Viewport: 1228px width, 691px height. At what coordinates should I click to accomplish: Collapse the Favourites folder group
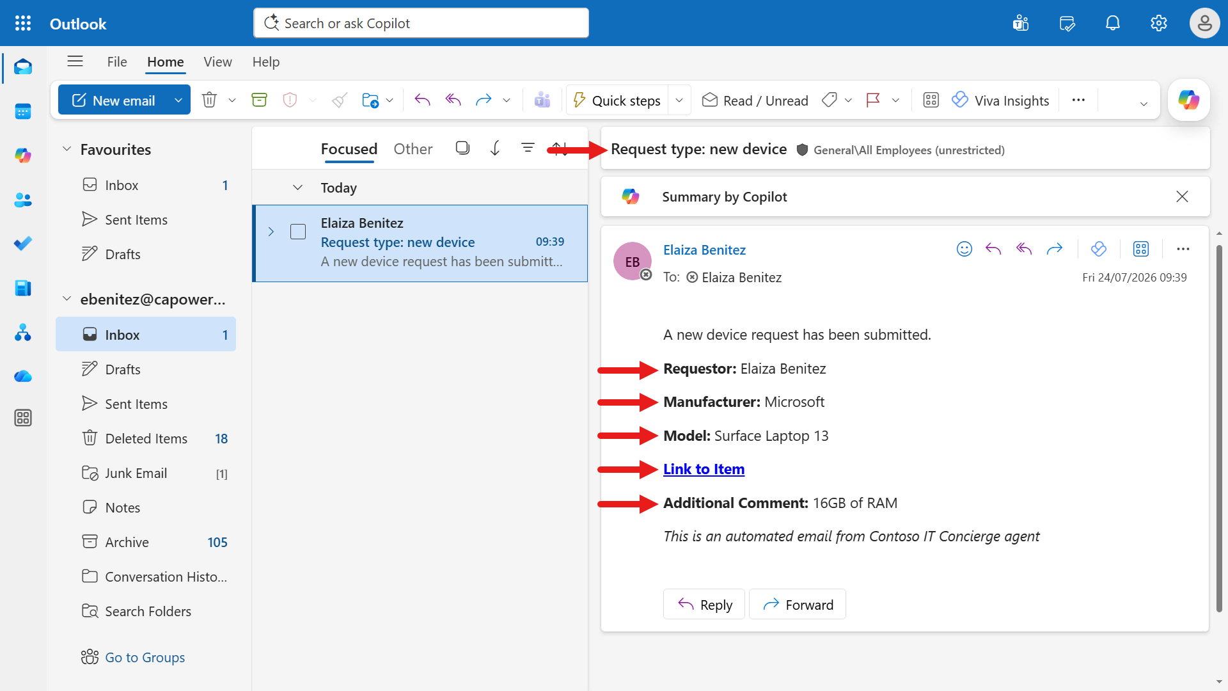pyautogui.click(x=67, y=149)
